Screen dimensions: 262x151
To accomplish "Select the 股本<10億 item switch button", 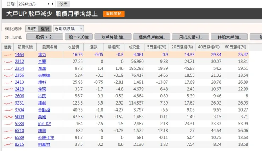I will tap(79, 37).
